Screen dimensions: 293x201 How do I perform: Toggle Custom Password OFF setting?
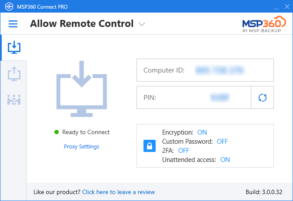pos(222,142)
